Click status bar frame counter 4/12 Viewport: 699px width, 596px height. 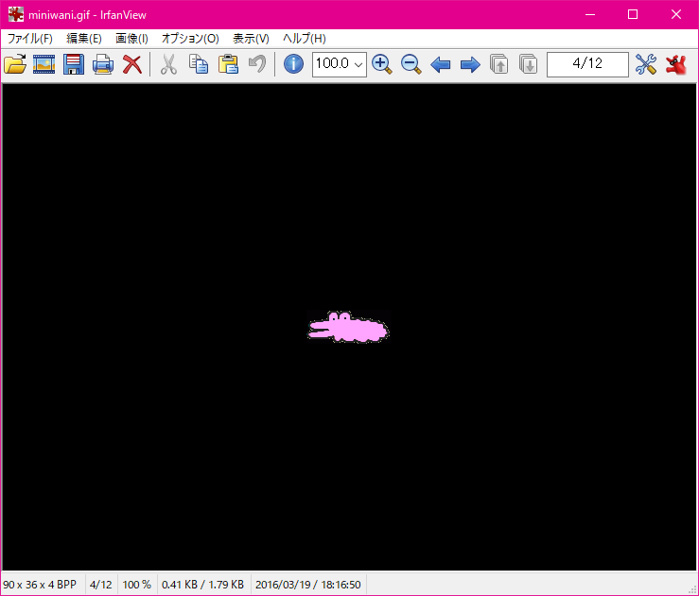[101, 585]
